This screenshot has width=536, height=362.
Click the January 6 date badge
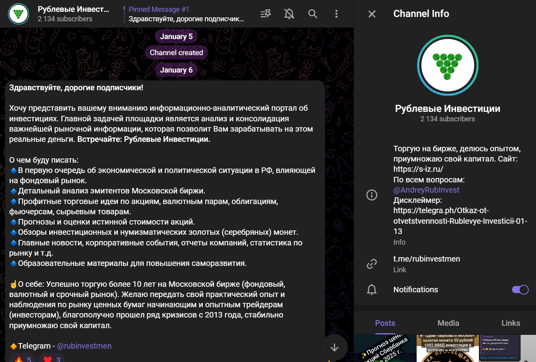[176, 70]
